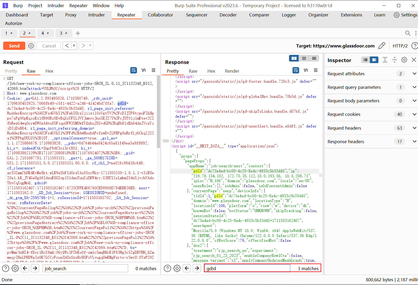Viewport: 418px width, 285px height.
Task: Click the Repeater tab search magnifier icon
Action: tap(408, 33)
